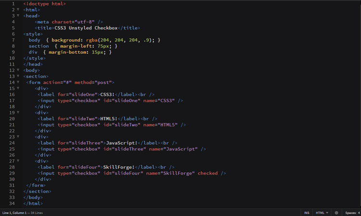Click the Line 1, Column 1 cursor status
361x216 pixels.
pos(14,213)
